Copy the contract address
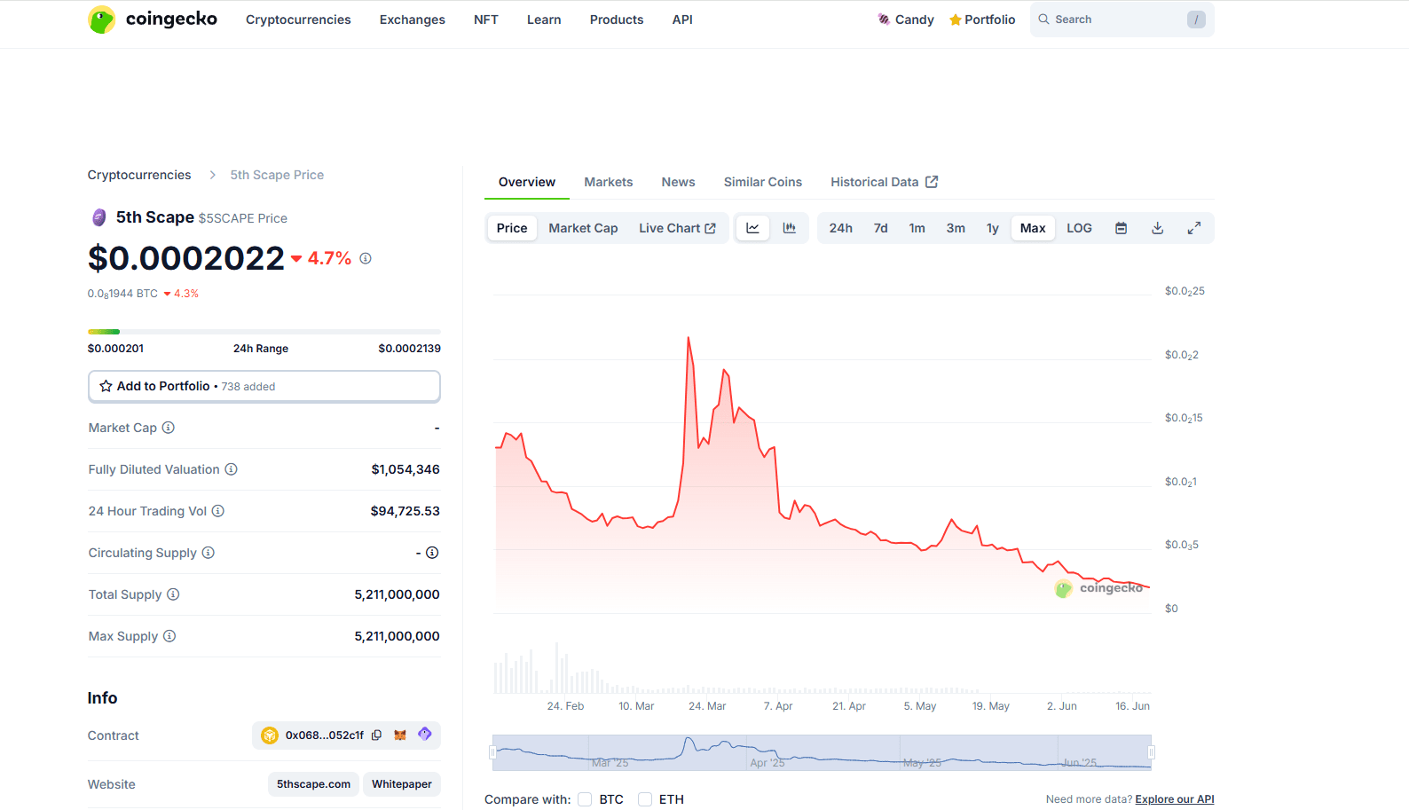This screenshot has height=810, width=1409. click(x=377, y=735)
